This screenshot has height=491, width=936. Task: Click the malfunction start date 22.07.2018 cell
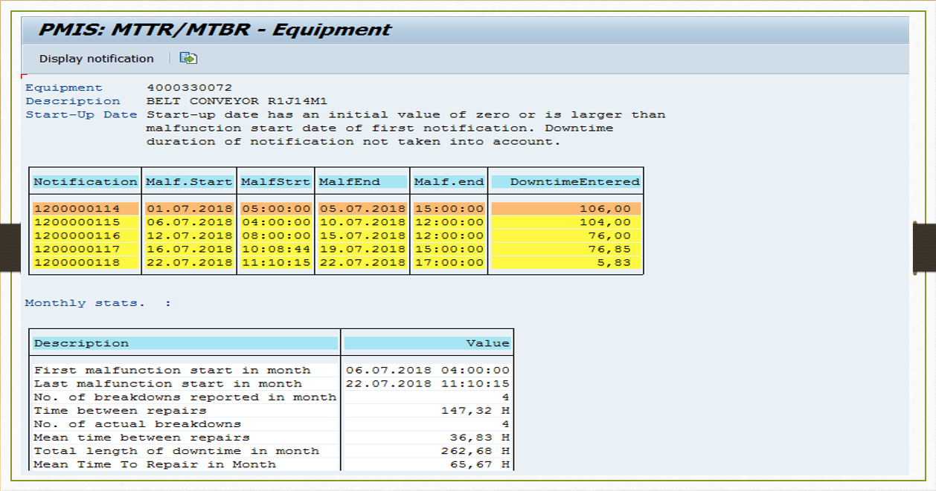click(x=189, y=262)
